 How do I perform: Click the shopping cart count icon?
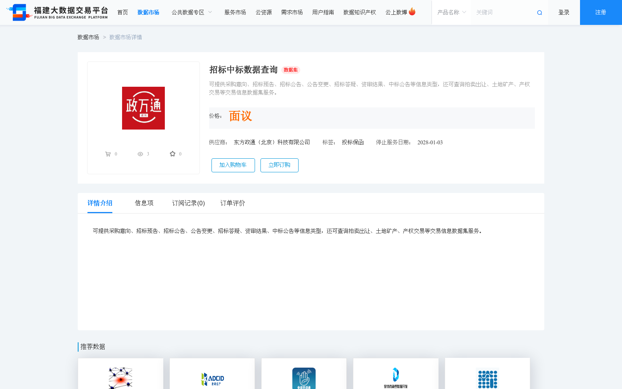pyautogui.click(x=108, y=154)
